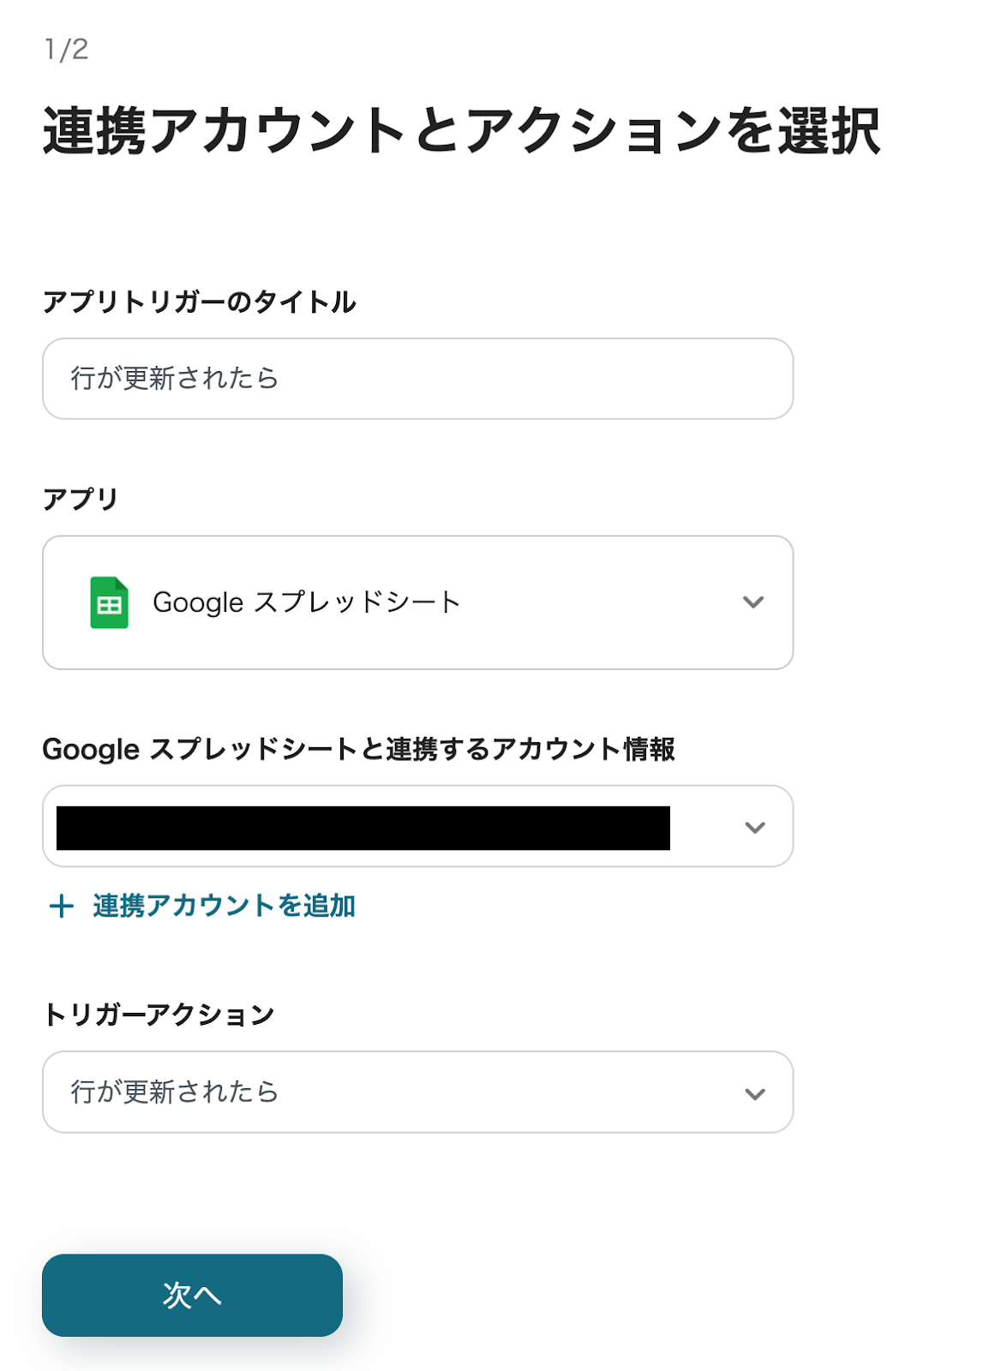Click empty area inside the app selector box

pos(600,602)
